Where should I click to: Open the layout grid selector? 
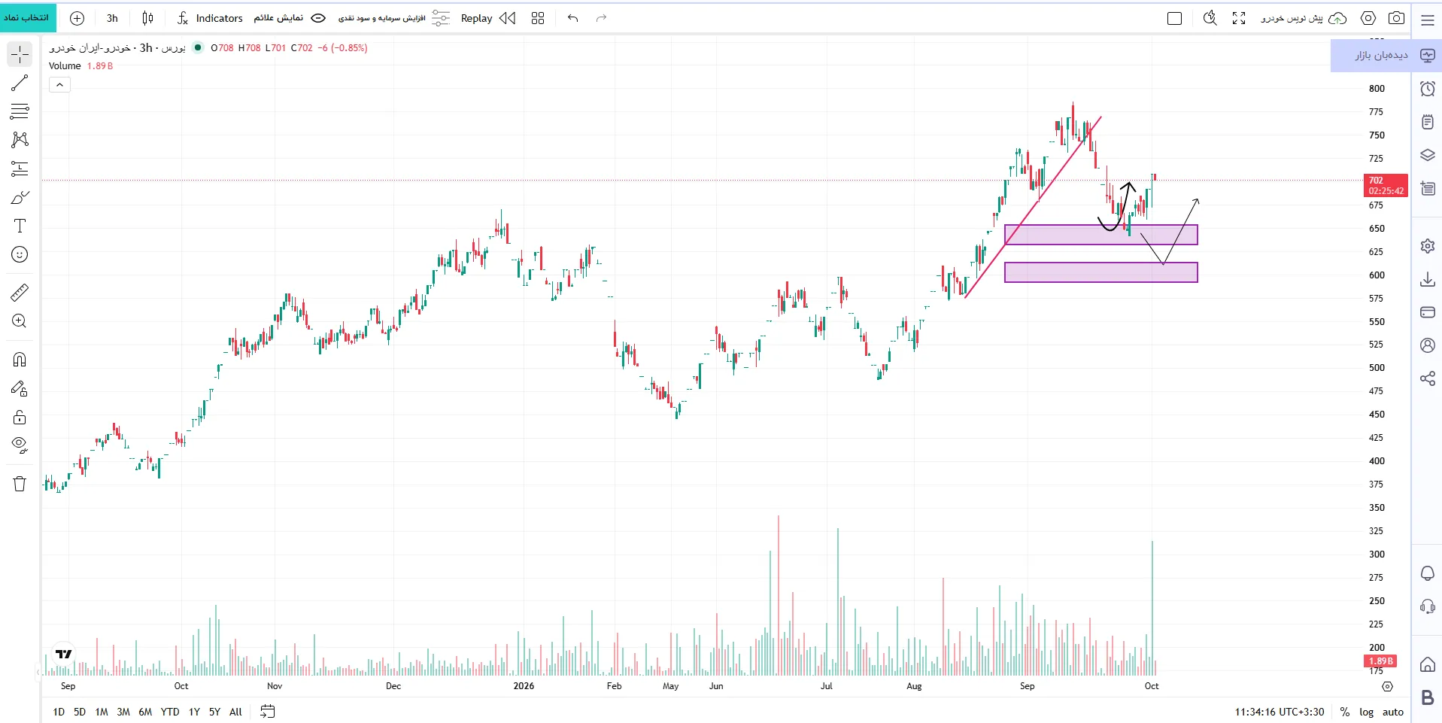(537, 18)
